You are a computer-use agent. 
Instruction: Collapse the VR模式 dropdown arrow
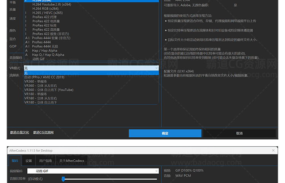pyautogui.click(x=155, y=68)
